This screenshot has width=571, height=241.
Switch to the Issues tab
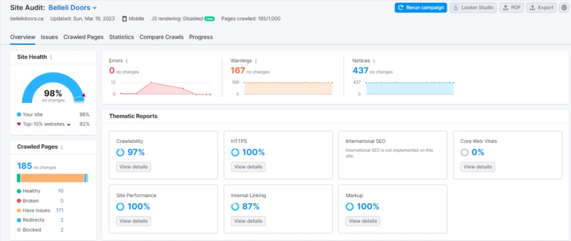[49, 37]
